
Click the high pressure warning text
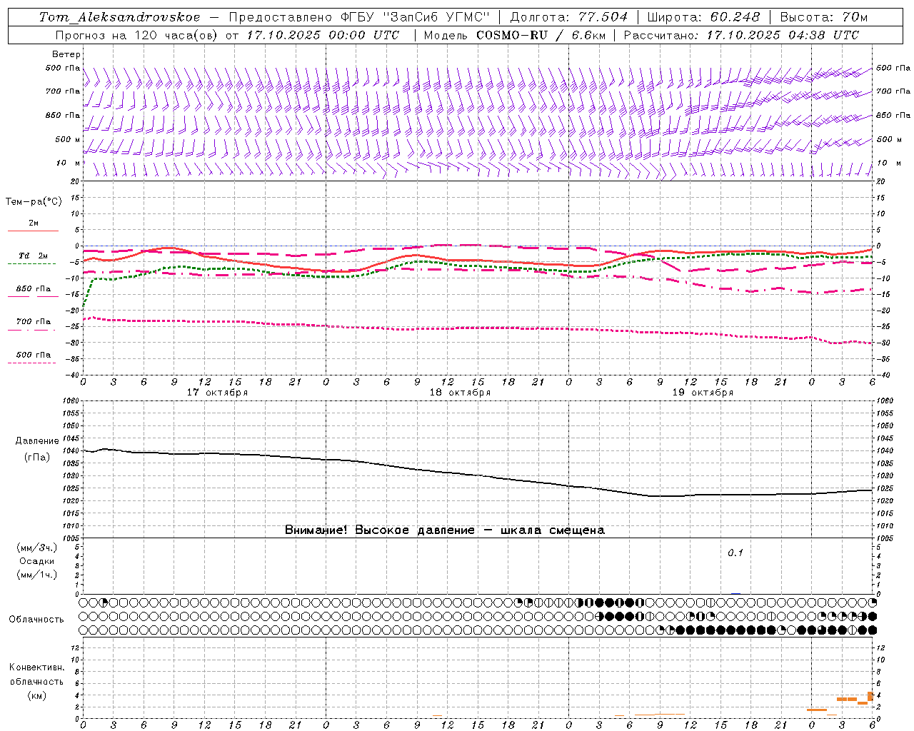(x=445, y=530)
